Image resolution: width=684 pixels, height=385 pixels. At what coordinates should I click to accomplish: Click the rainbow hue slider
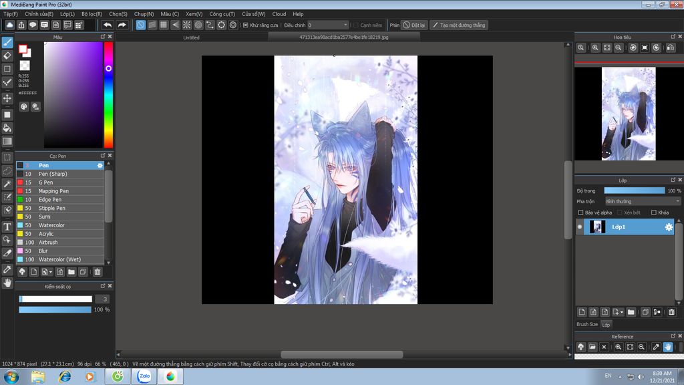108,95
